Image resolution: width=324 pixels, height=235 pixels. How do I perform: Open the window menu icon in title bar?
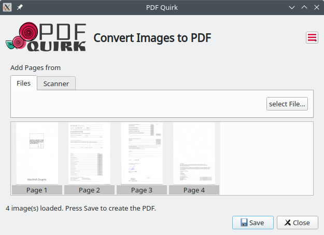click(7, 7)
